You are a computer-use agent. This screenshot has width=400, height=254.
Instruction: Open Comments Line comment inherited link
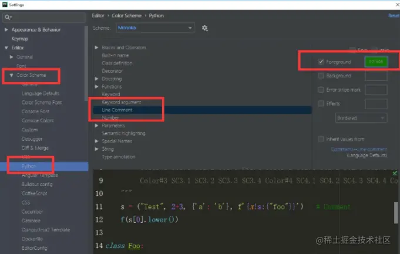tap(359, 149)
